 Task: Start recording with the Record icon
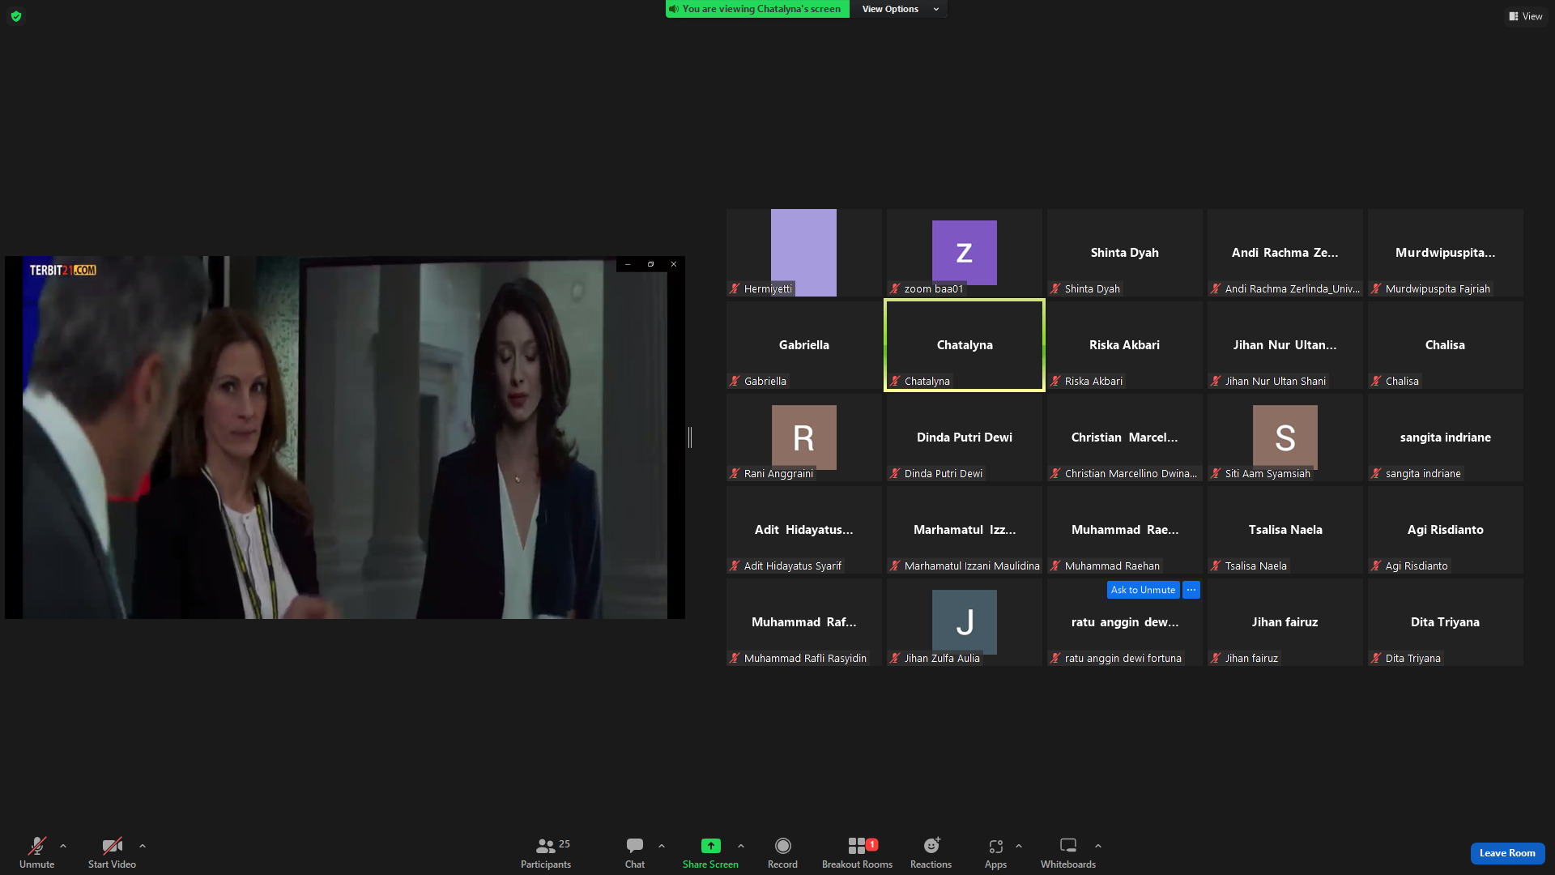pyautogui.click(x=782, y=846)
